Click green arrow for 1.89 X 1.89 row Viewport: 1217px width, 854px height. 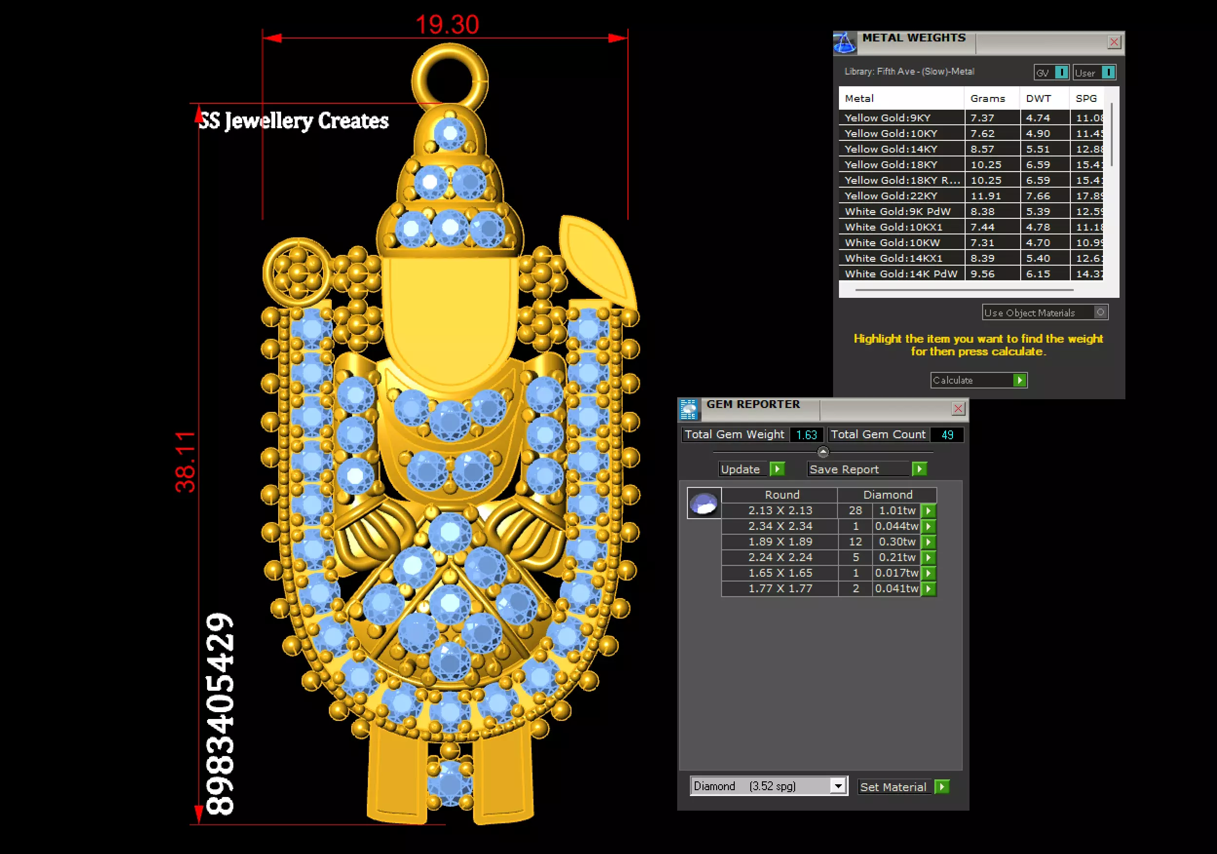(928, 542)
